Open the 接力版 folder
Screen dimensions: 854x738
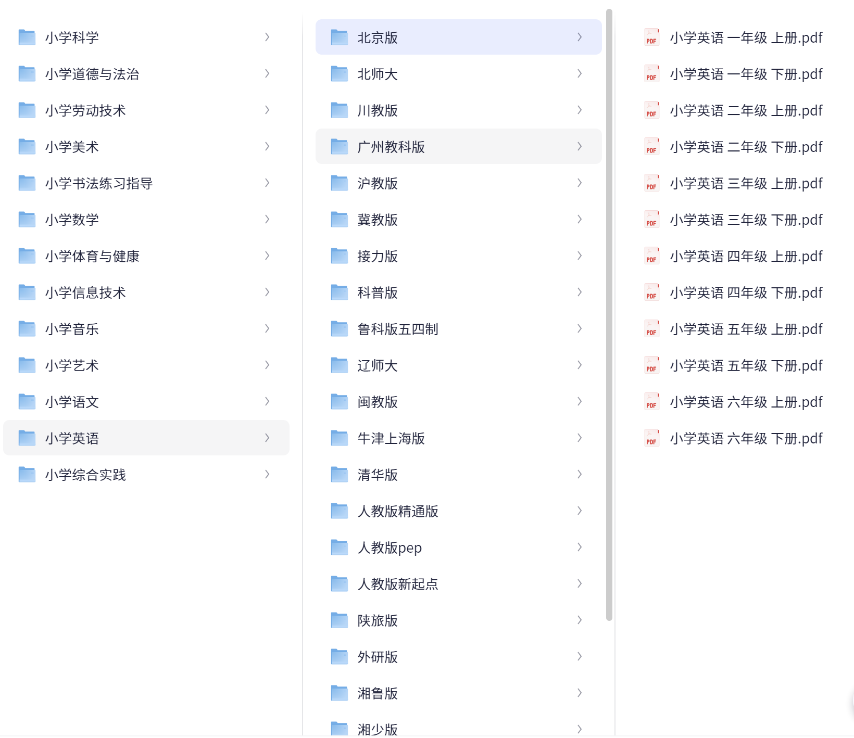459,256
